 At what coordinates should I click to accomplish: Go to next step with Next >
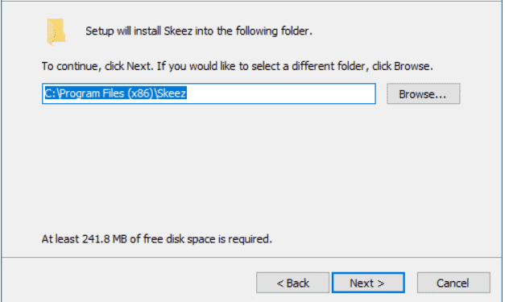coord(368,283)
